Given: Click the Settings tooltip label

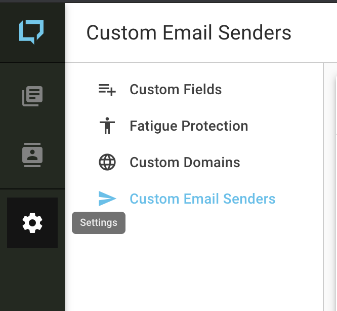Looking at the screenshot, I should tap(99, 223).
